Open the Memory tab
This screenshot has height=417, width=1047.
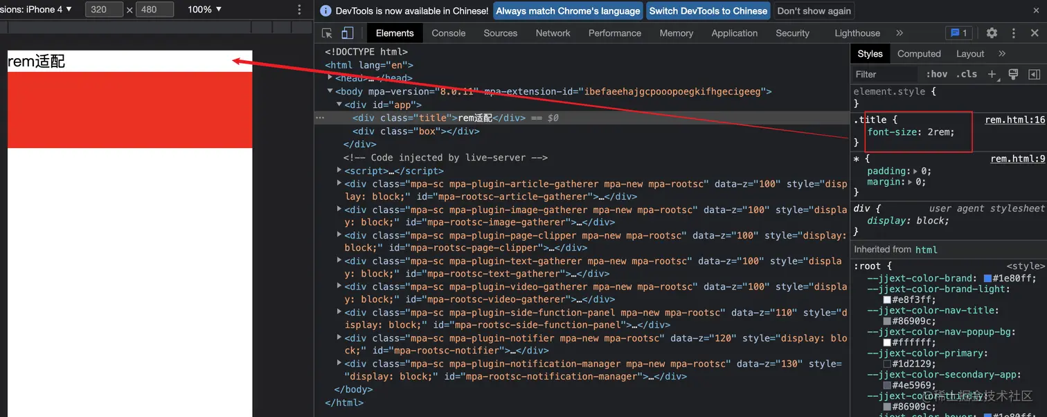point(677,33)
